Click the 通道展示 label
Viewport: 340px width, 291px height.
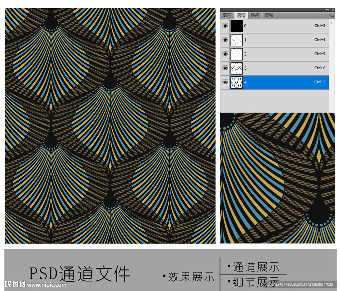point(256,267)
